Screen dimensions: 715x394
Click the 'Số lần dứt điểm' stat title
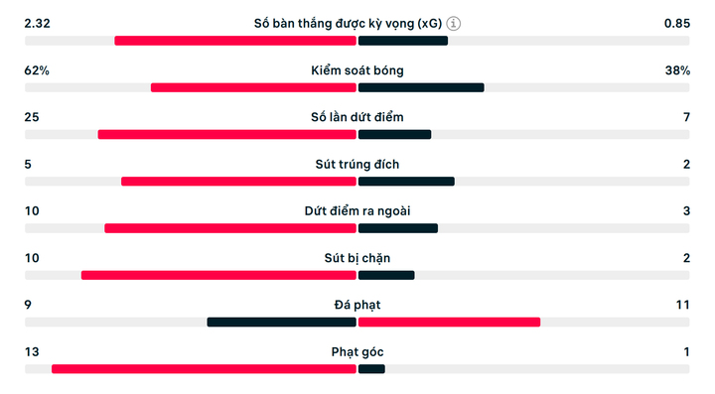[357, 117]
